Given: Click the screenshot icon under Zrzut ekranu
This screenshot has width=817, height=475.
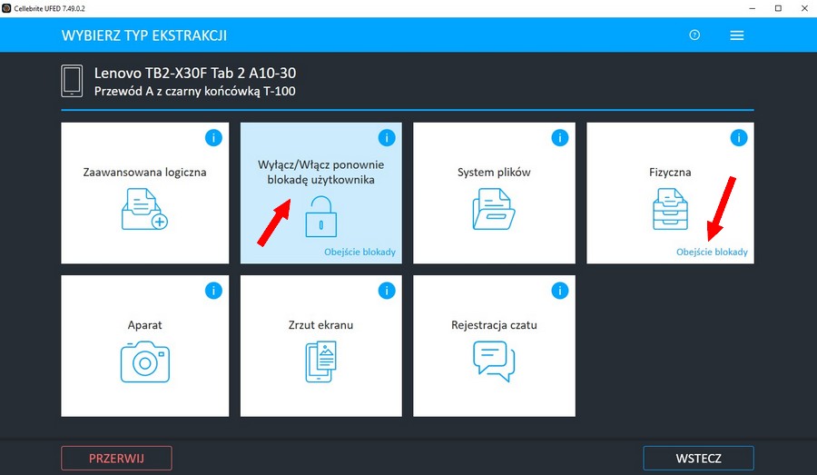Looking at the screenshot, I should coord(321,361).
